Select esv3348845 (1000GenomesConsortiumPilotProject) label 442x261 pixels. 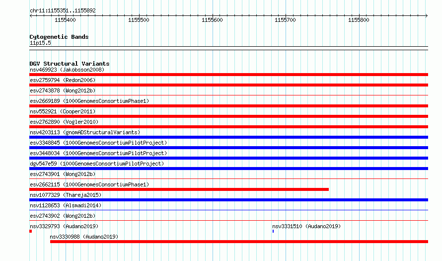98,143
